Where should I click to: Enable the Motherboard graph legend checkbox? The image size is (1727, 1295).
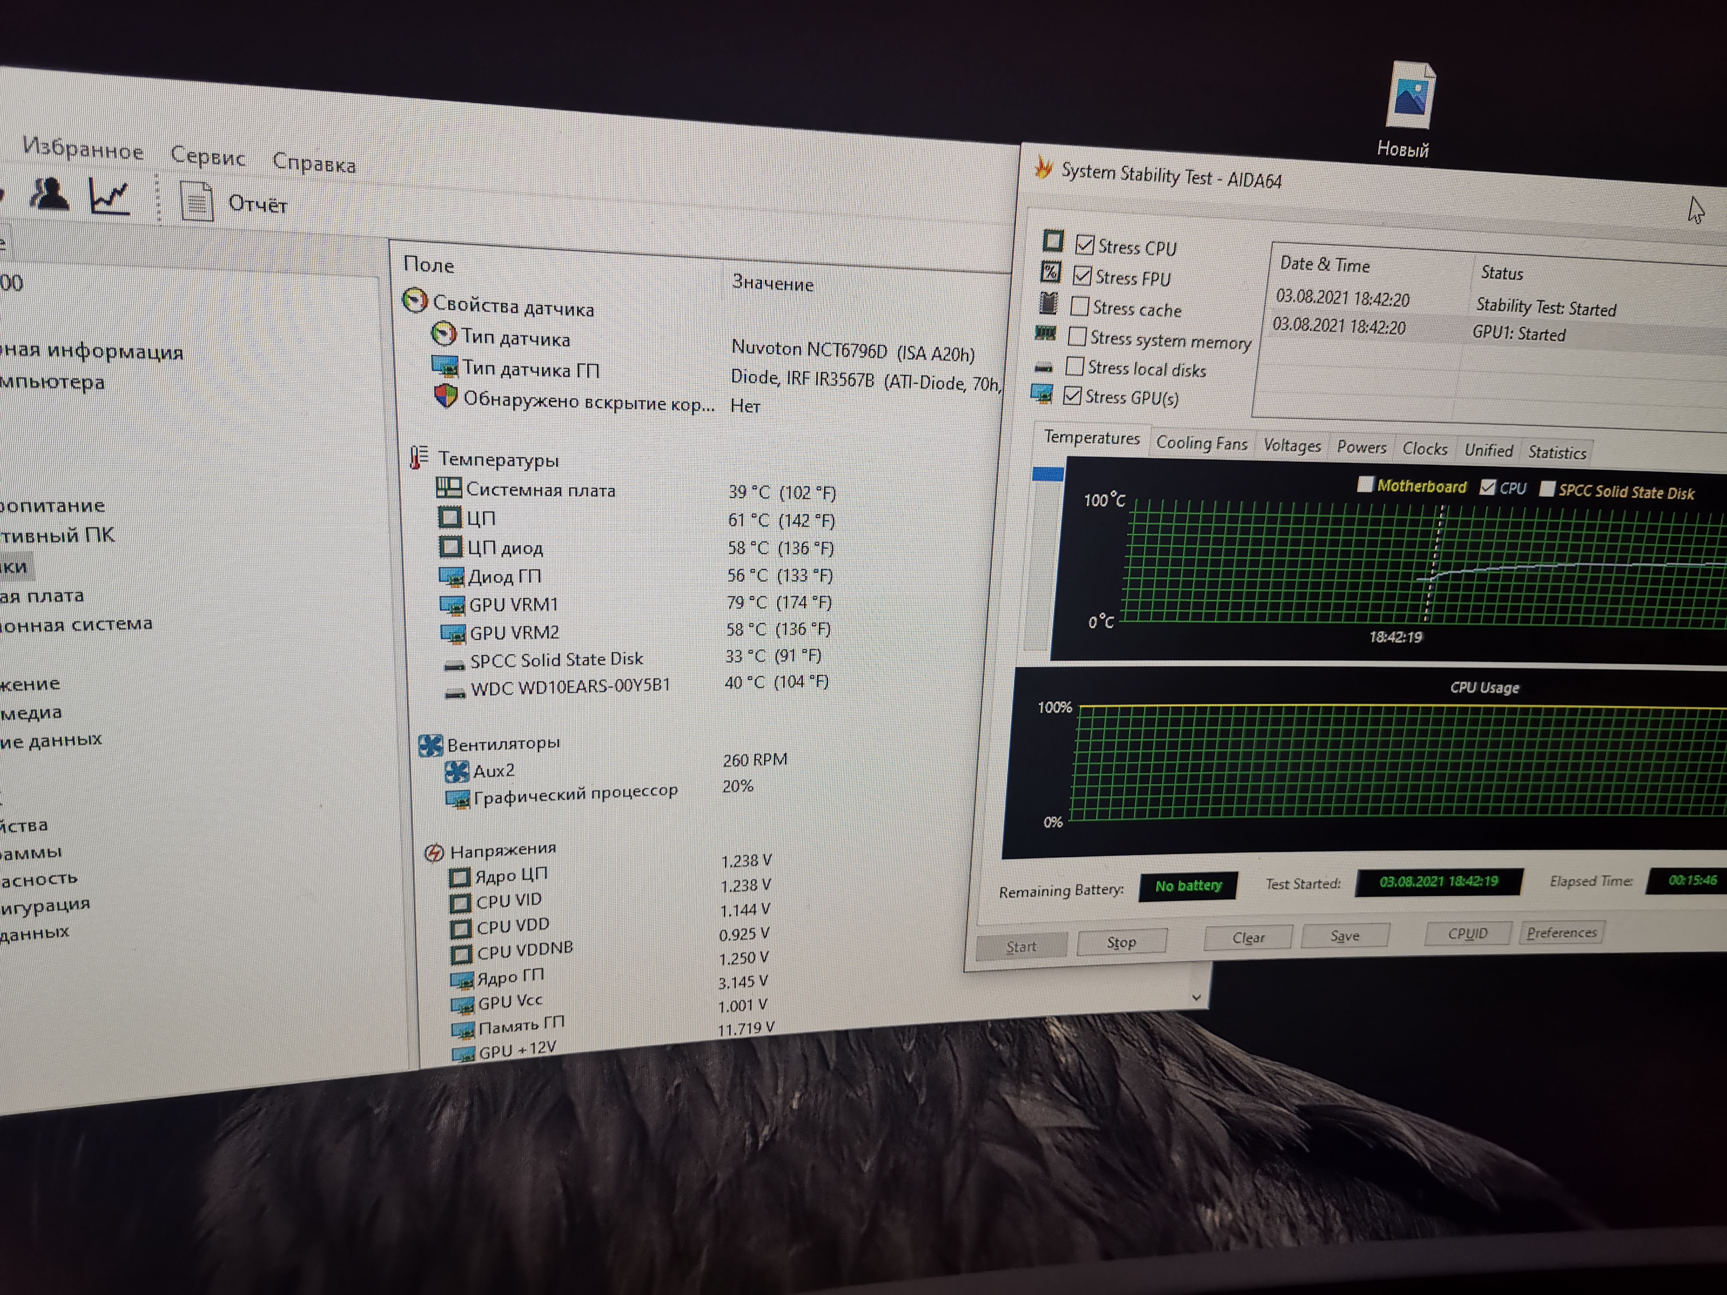[x=1365, y=485]
